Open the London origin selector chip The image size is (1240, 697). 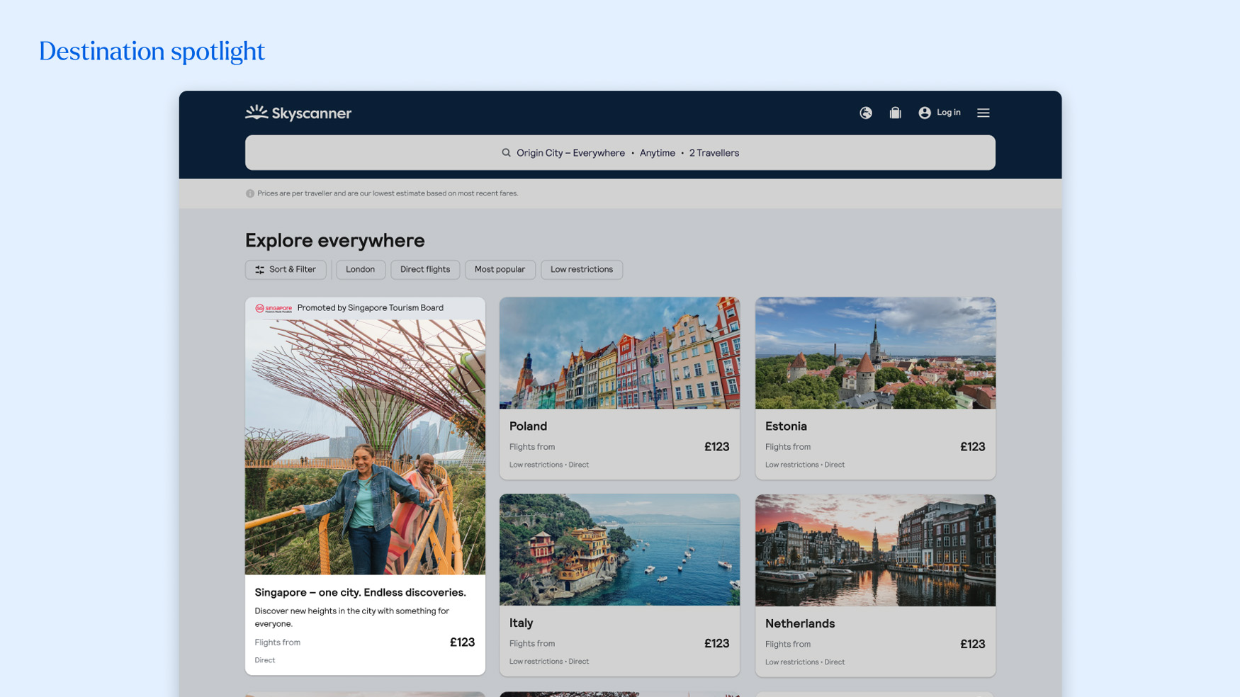(360, 269)
